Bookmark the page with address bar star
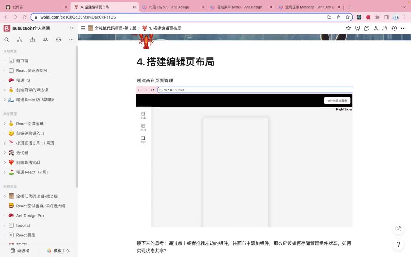Image resolution: width=411 pixels, height=257 pixels. click(x=347, y=17)
